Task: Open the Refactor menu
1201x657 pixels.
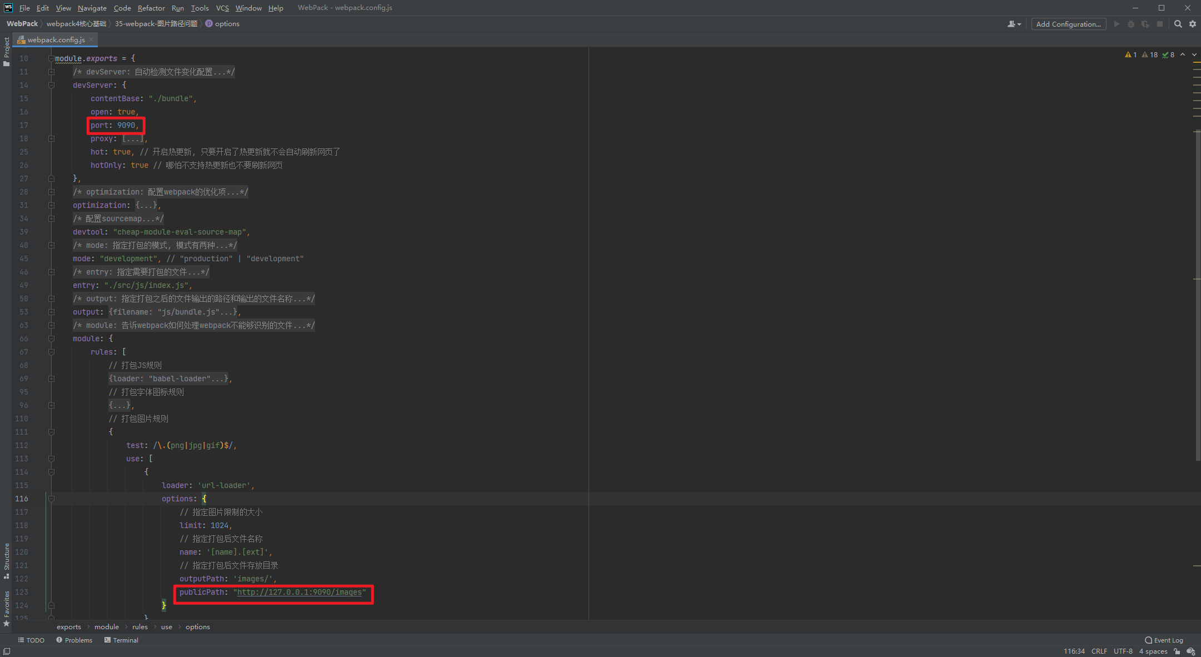Action: pos(151,8)
